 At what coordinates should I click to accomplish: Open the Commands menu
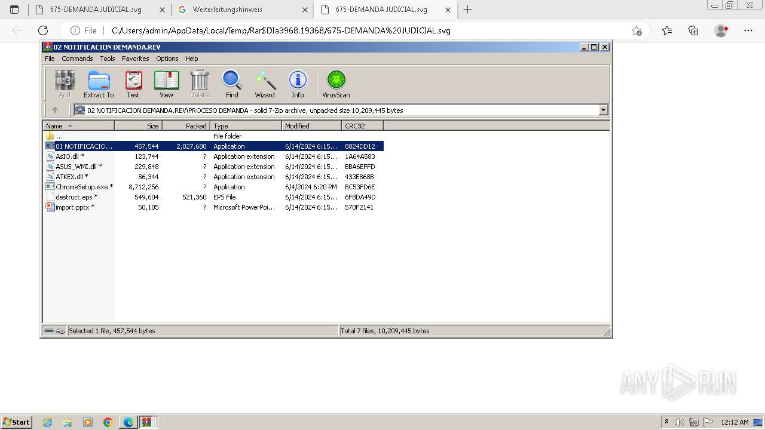click(77, 59)
